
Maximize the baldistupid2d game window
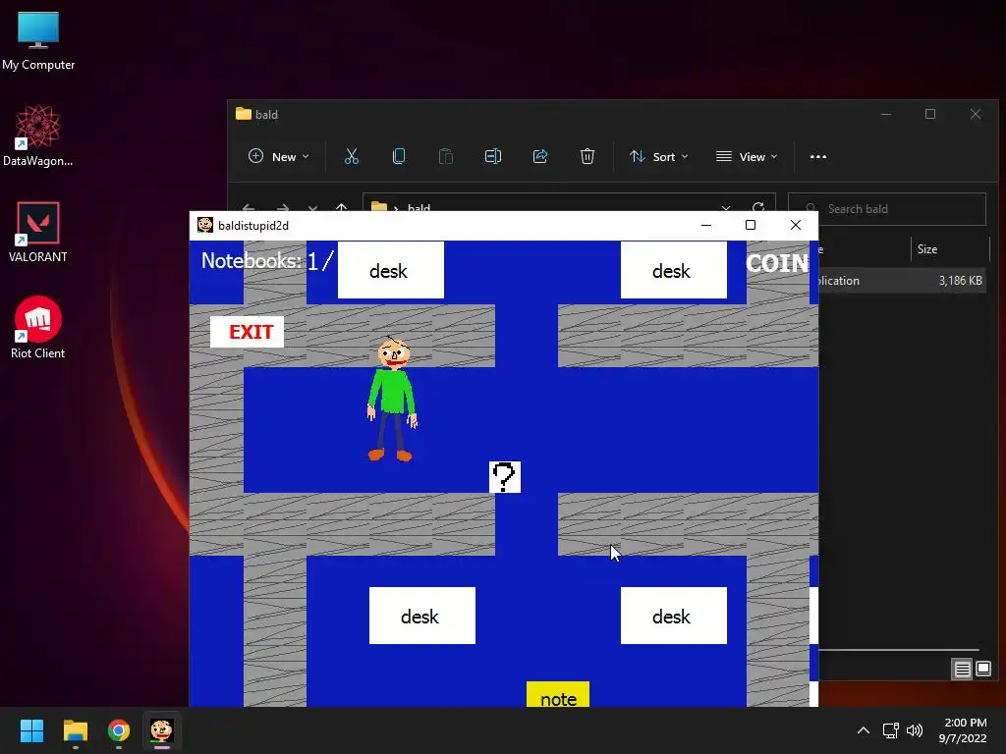point(750,225)
